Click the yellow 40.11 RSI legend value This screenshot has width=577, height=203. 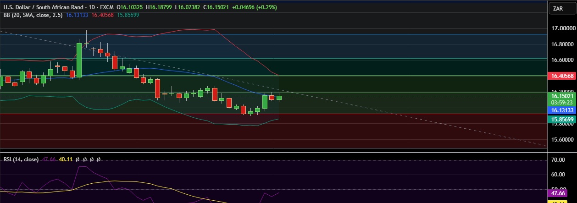[65, 159]
